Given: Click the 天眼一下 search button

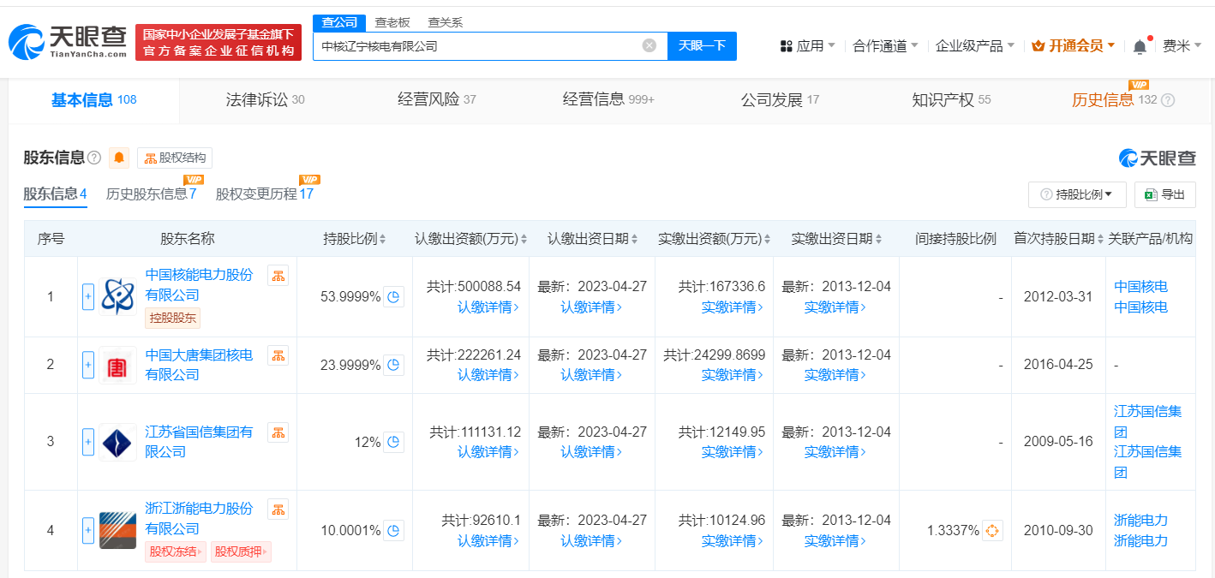Looking at the screenshot, I should (x=702, y=45).
